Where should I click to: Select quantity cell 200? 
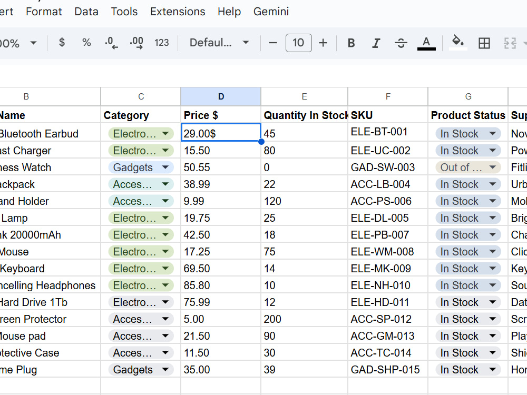tap(304, 319)
